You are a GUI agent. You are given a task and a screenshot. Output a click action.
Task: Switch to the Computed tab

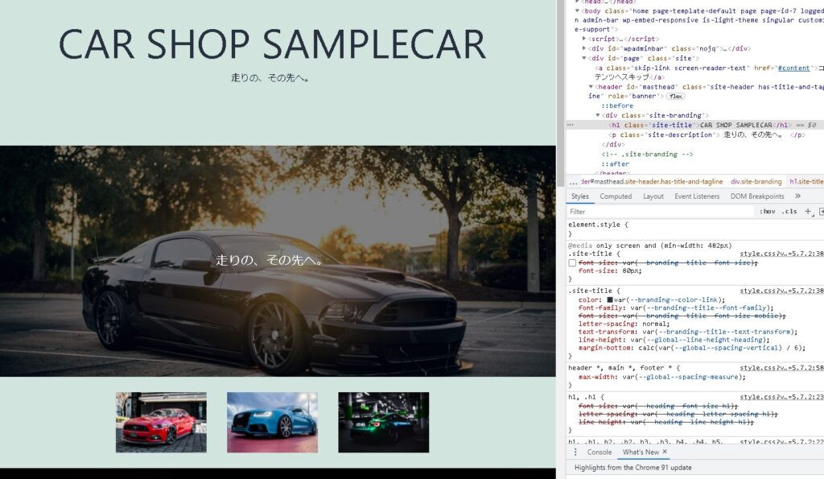point(616,196)
